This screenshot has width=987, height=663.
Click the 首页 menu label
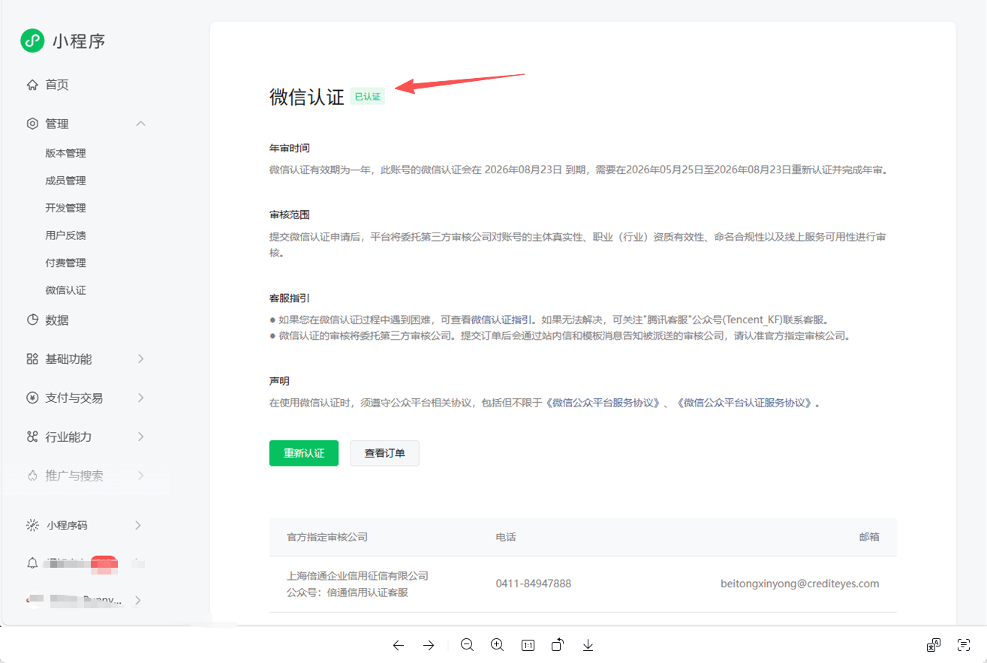[57, 85]
